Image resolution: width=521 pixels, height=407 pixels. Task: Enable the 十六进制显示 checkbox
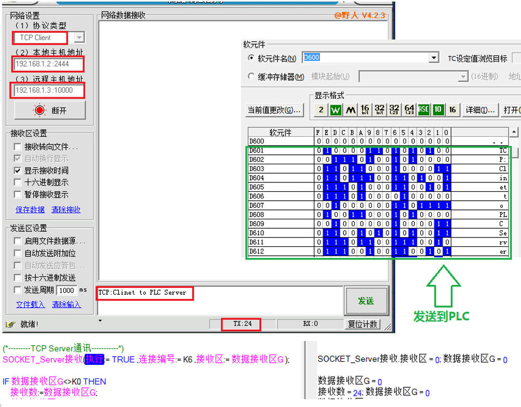[x=18, y=182]
